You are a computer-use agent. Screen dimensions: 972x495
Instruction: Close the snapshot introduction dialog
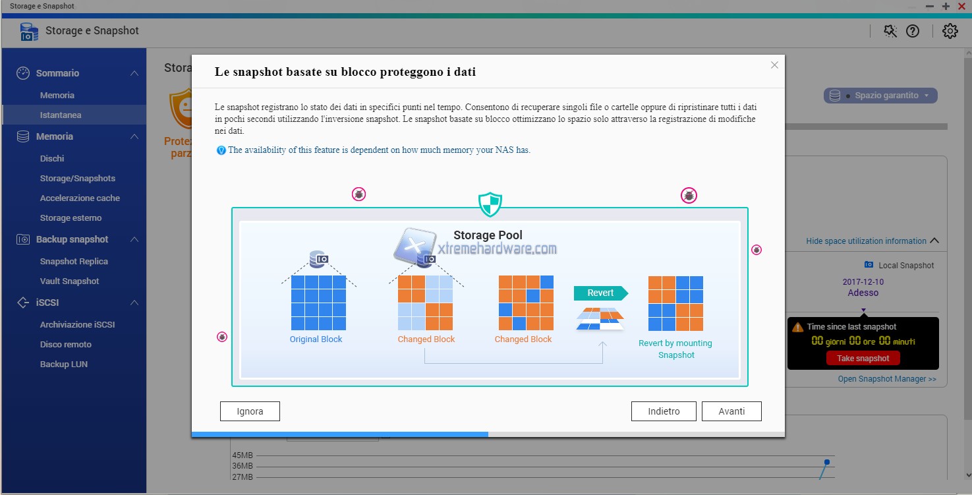tap(774, 65)
